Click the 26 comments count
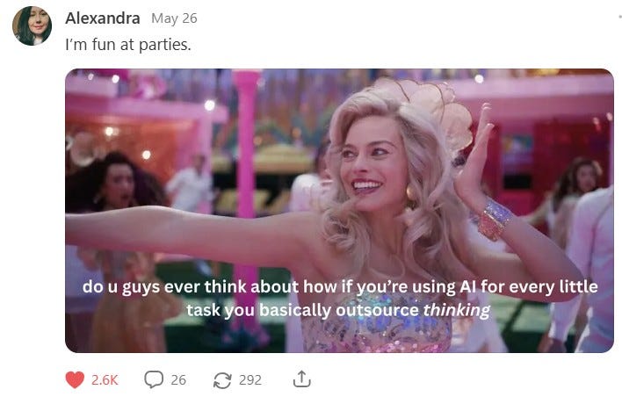 pos(178,380)
